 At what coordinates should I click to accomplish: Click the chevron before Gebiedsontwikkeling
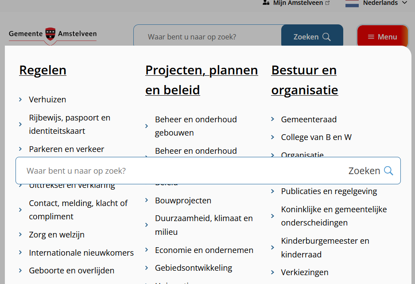pyautogui.click(x=147, y=268)
